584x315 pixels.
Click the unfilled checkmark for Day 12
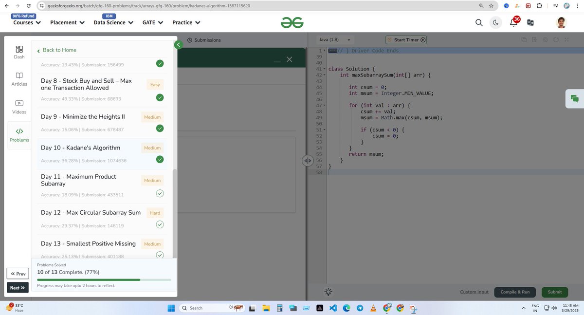[160, 224]
